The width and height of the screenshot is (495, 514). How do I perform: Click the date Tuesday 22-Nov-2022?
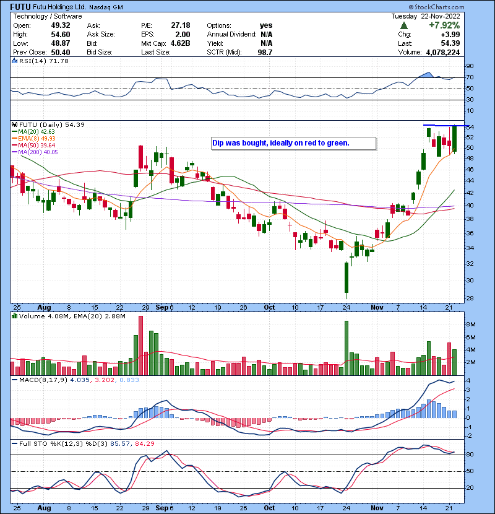pos(426,16)
